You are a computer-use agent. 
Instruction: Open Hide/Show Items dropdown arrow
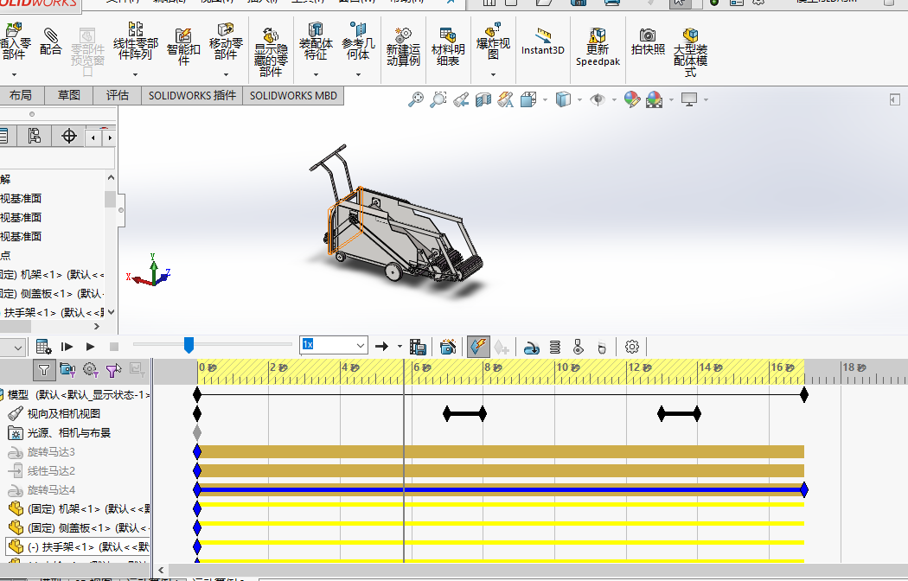(x=614, y=100)
